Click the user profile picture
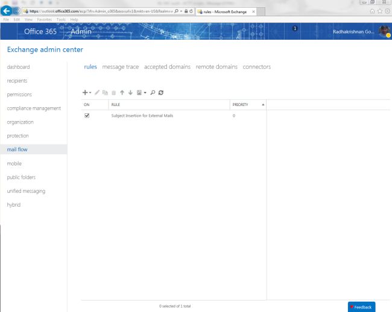The image size is (392, 312). (384, 31)
